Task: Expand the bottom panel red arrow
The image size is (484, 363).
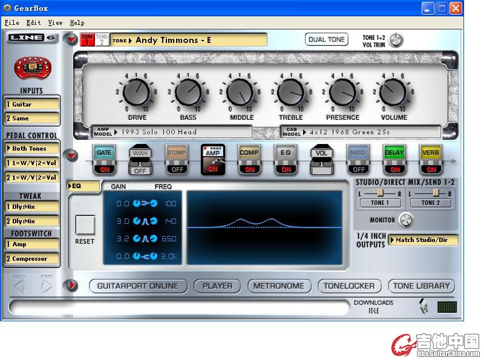Action: pyautogui.click(x=71, y=285)
